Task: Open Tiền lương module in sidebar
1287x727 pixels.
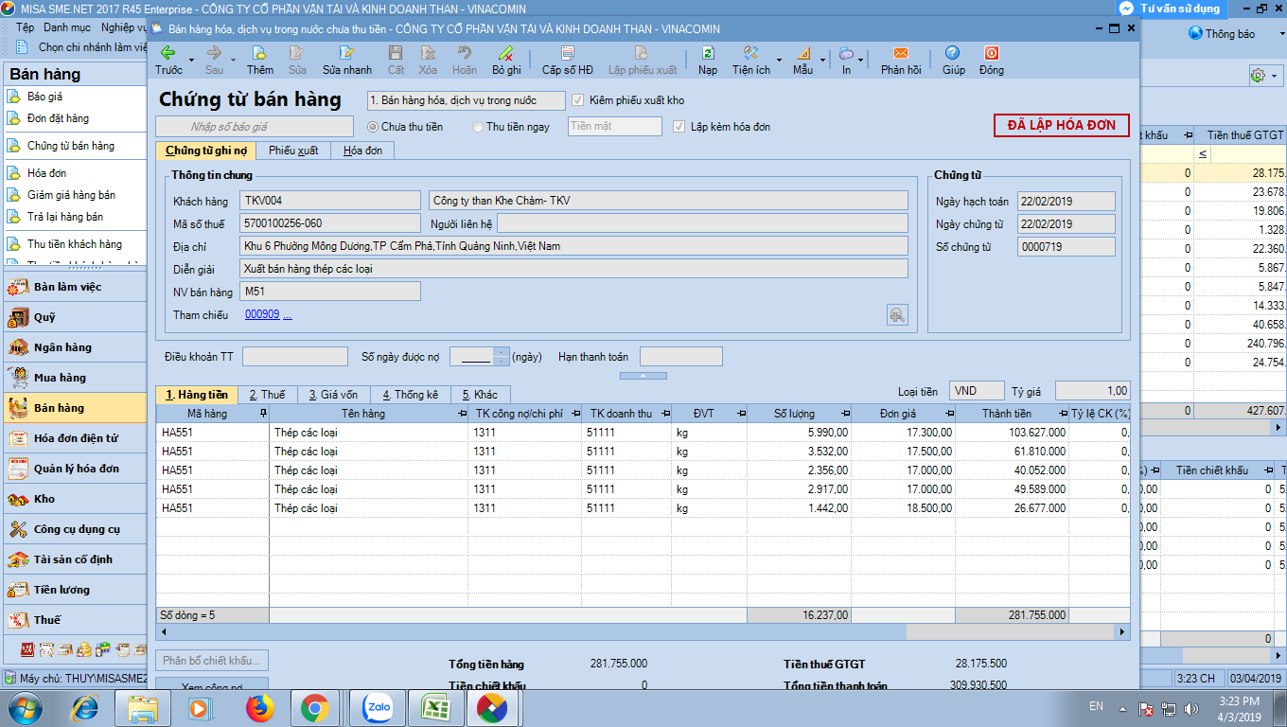Action: (76, 590)
